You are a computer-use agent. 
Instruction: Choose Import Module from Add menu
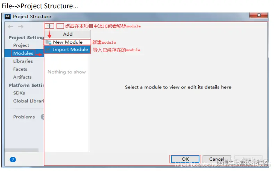[x=67, y=50]
